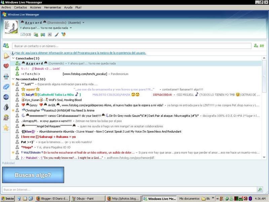Open the Contactos menu
The width and height of the screenshot is (269, 202).
point(21,7)
